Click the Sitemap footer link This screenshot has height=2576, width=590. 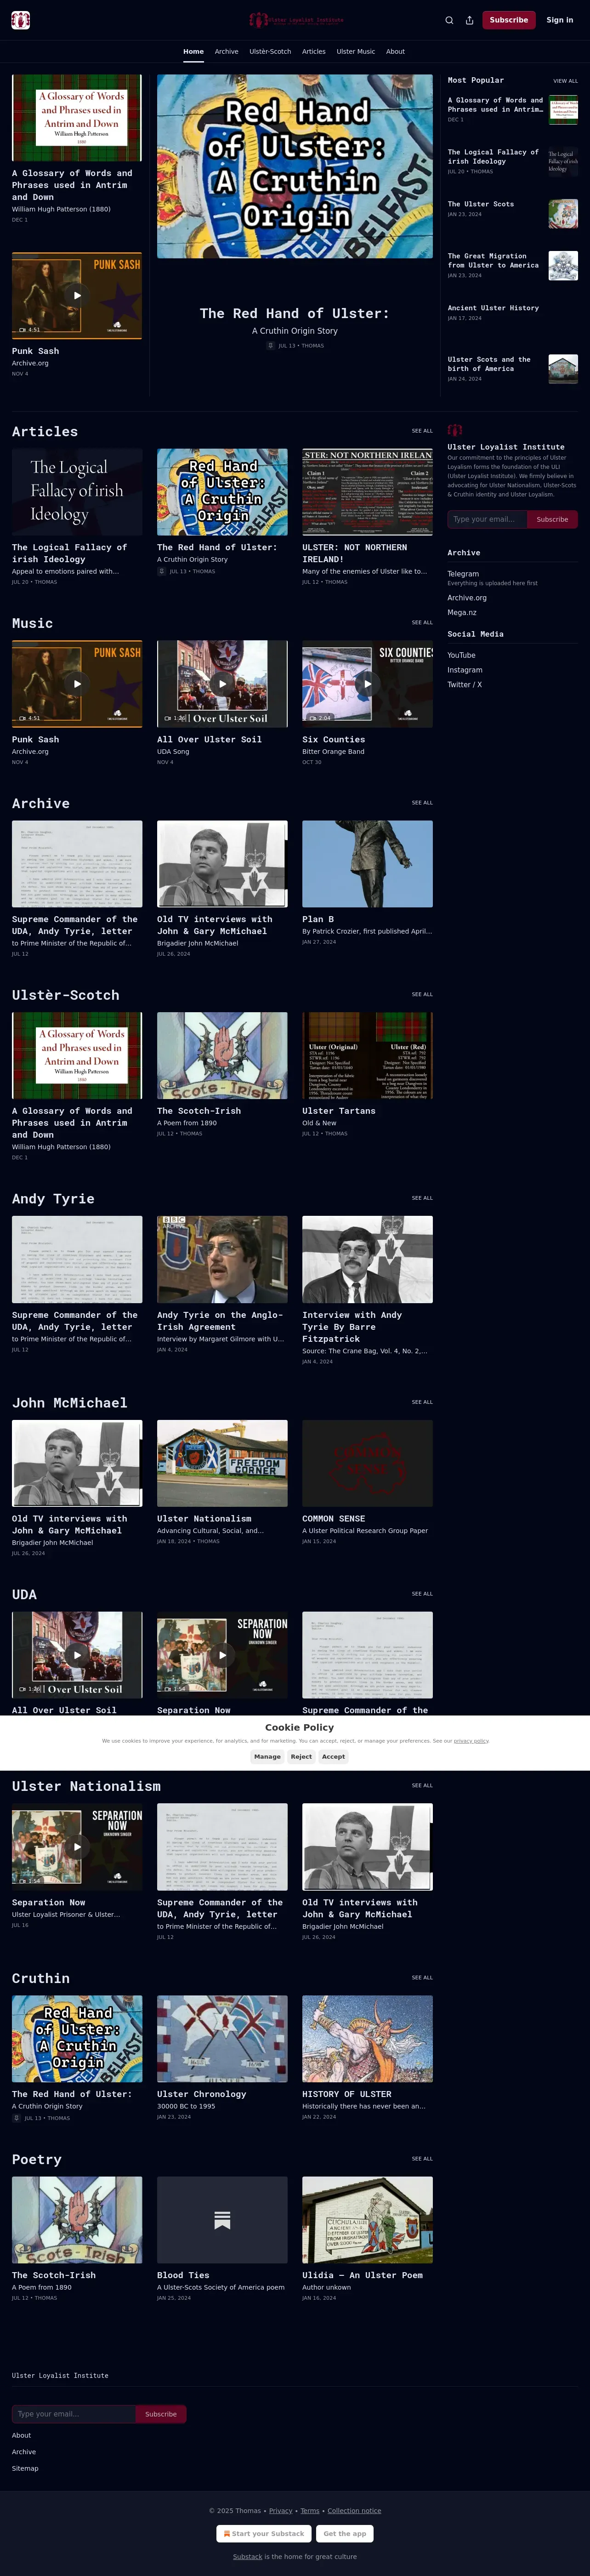[25, 2468]
